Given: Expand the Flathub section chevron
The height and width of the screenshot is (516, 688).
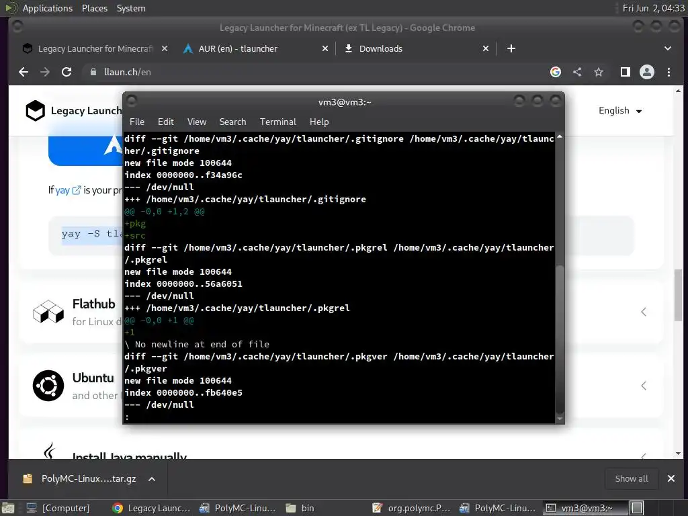Looking at the screenshot, I should pyautogui.click(x=643, y=312).
